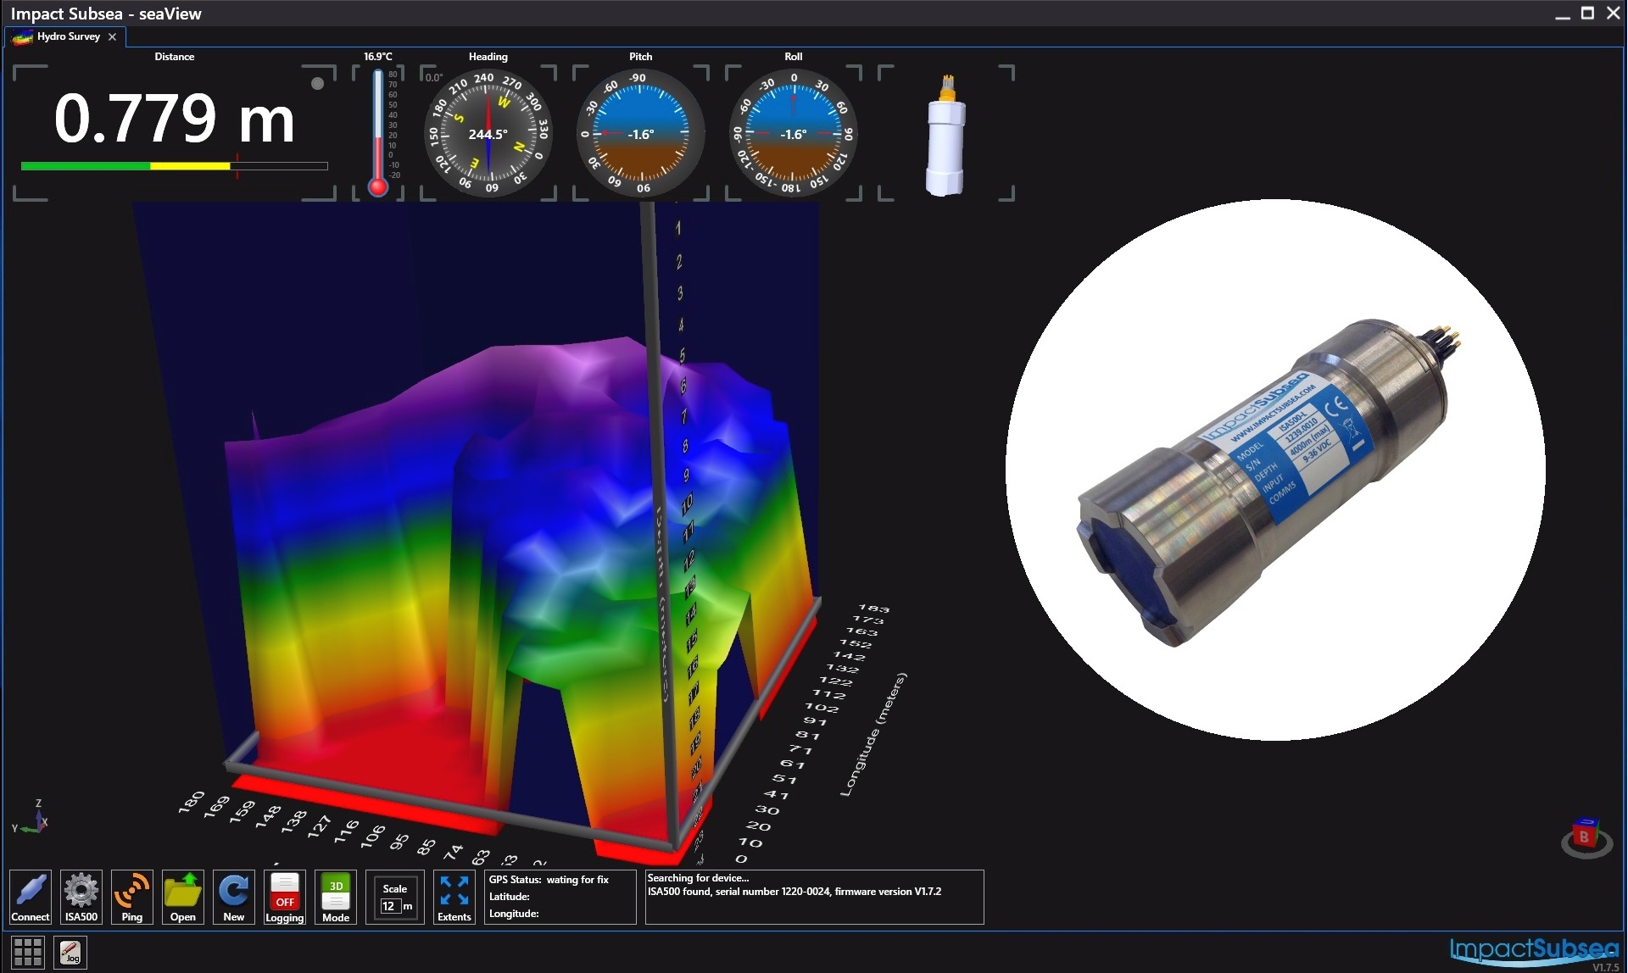Click the white sensor 3D model icon
Image resolution: width=1628 pixels, height=973 pixels.
pyautogui.click(x=945, y=136)
